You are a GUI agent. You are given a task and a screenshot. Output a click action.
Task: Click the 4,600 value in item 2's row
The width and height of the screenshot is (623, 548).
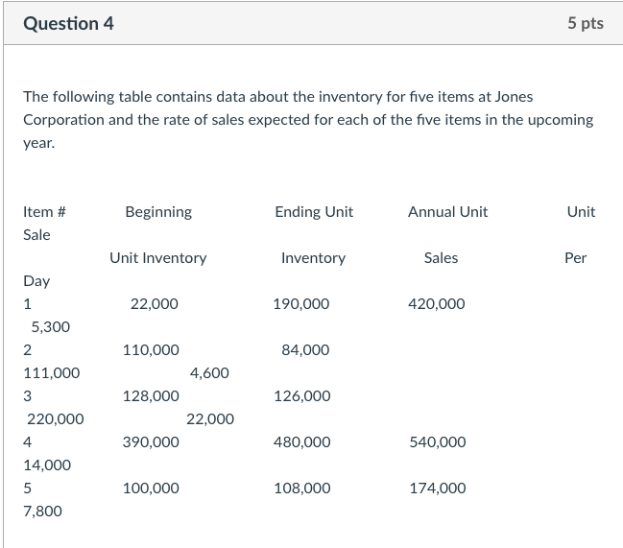pos(209,373)
